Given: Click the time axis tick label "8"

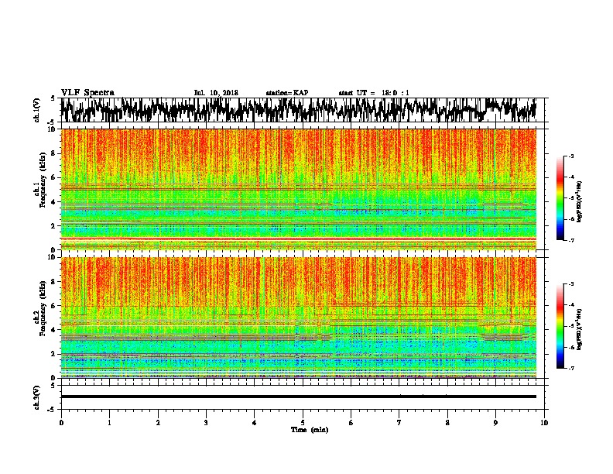Looking at the screenshot, I should tap(447, 423).
